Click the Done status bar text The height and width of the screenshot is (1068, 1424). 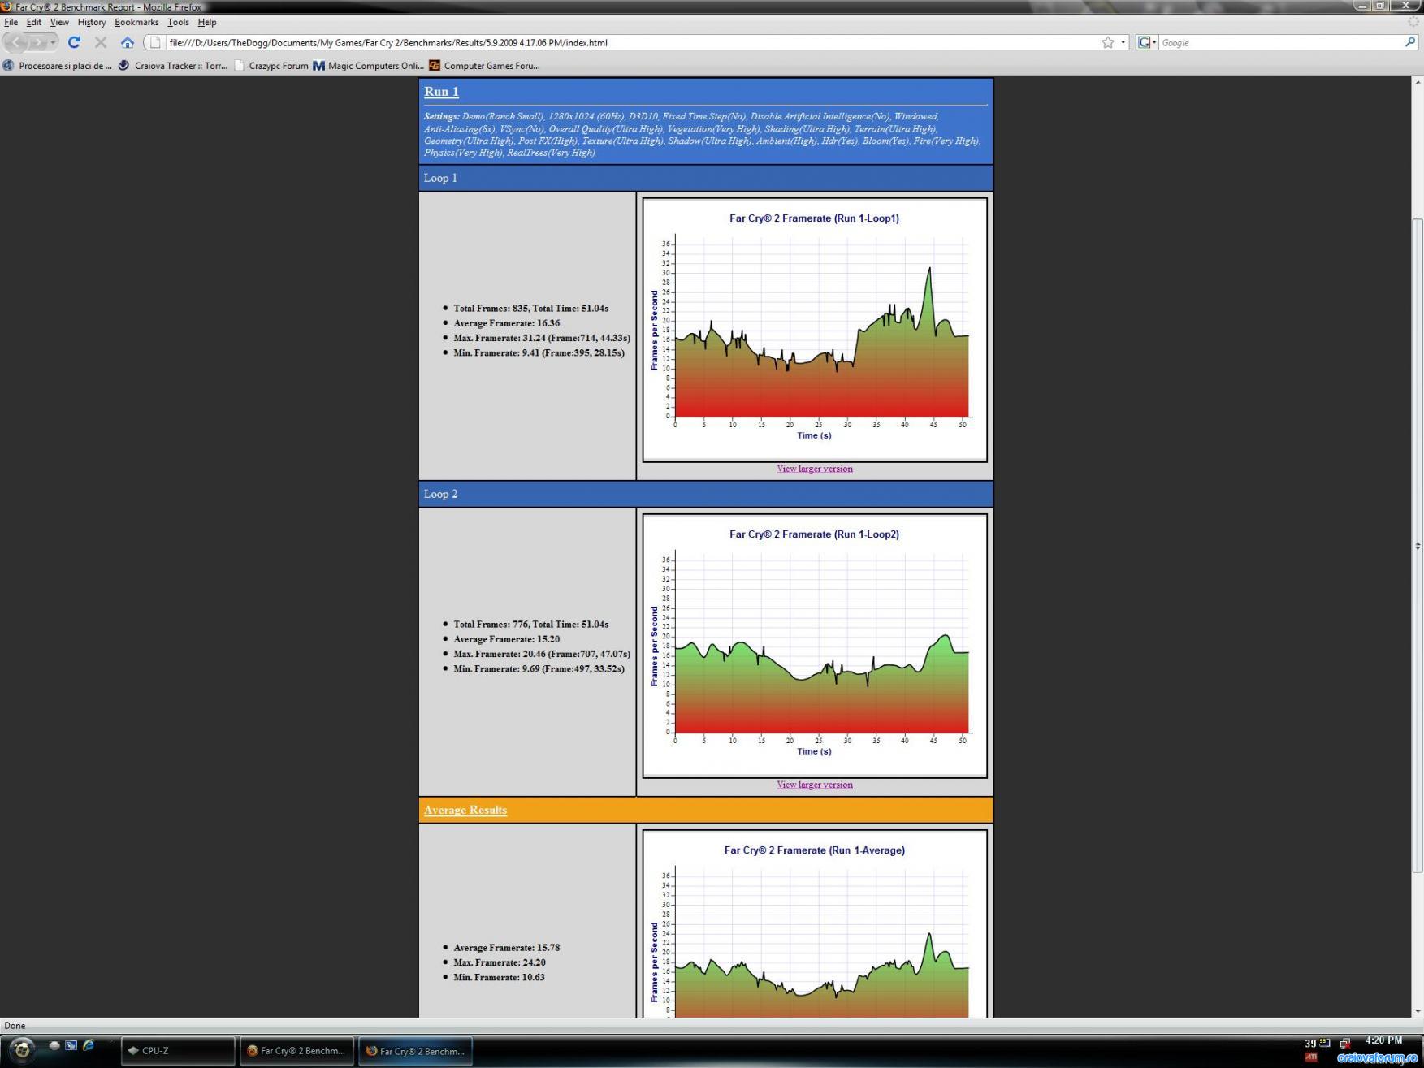click(15, 1026)
